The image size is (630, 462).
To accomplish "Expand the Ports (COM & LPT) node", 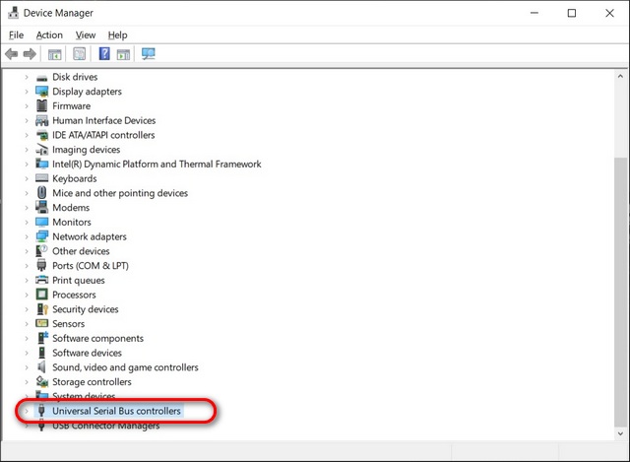I will pyautogui.click(x=27, y=266).
